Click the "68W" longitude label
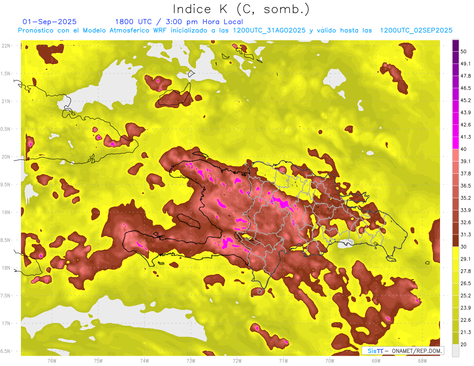This screenshot has width=474, height=366. pyautogui.click(x=422, y=360)
